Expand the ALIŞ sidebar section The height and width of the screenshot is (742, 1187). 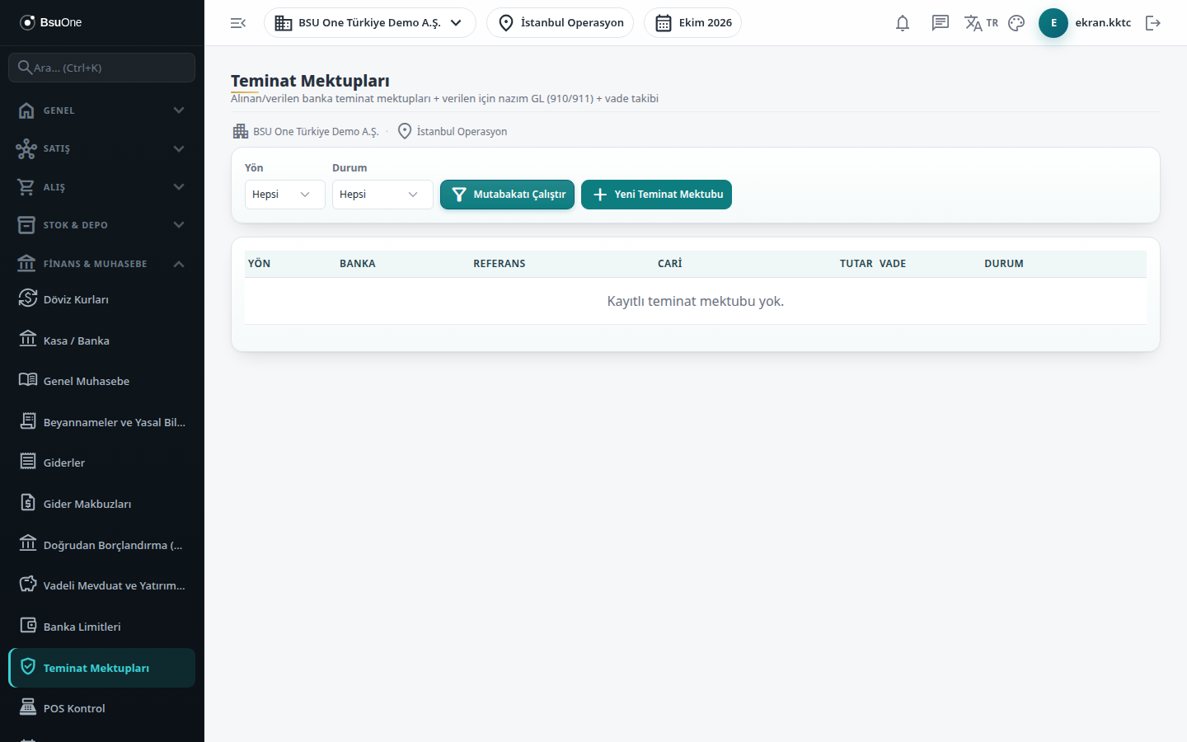(102, 187)
